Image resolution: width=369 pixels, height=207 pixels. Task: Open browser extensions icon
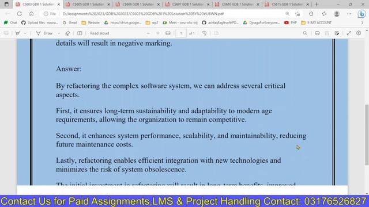tap(311, 14)
